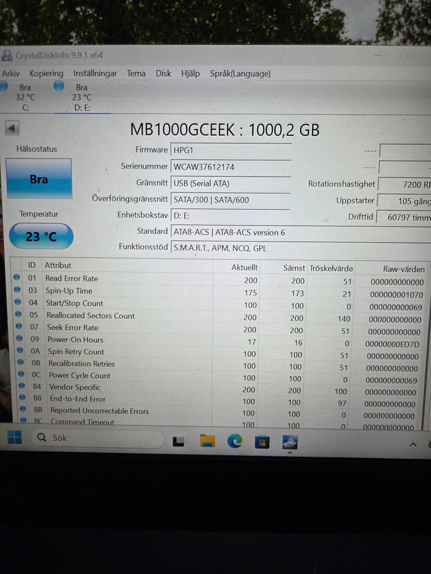Click the CrystalDiskInfo taskbar icon
This screenshot has height=574, width=431.
pyautogui.click(x=290, y=443)
